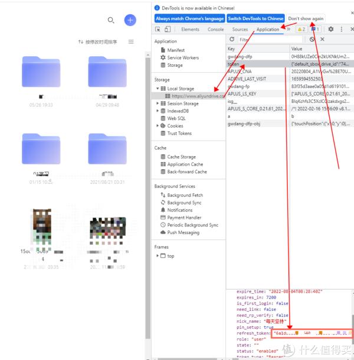Select the inspect element cursor tool
The width and height of the screenshot is (354, 360).
pos(158,29)
